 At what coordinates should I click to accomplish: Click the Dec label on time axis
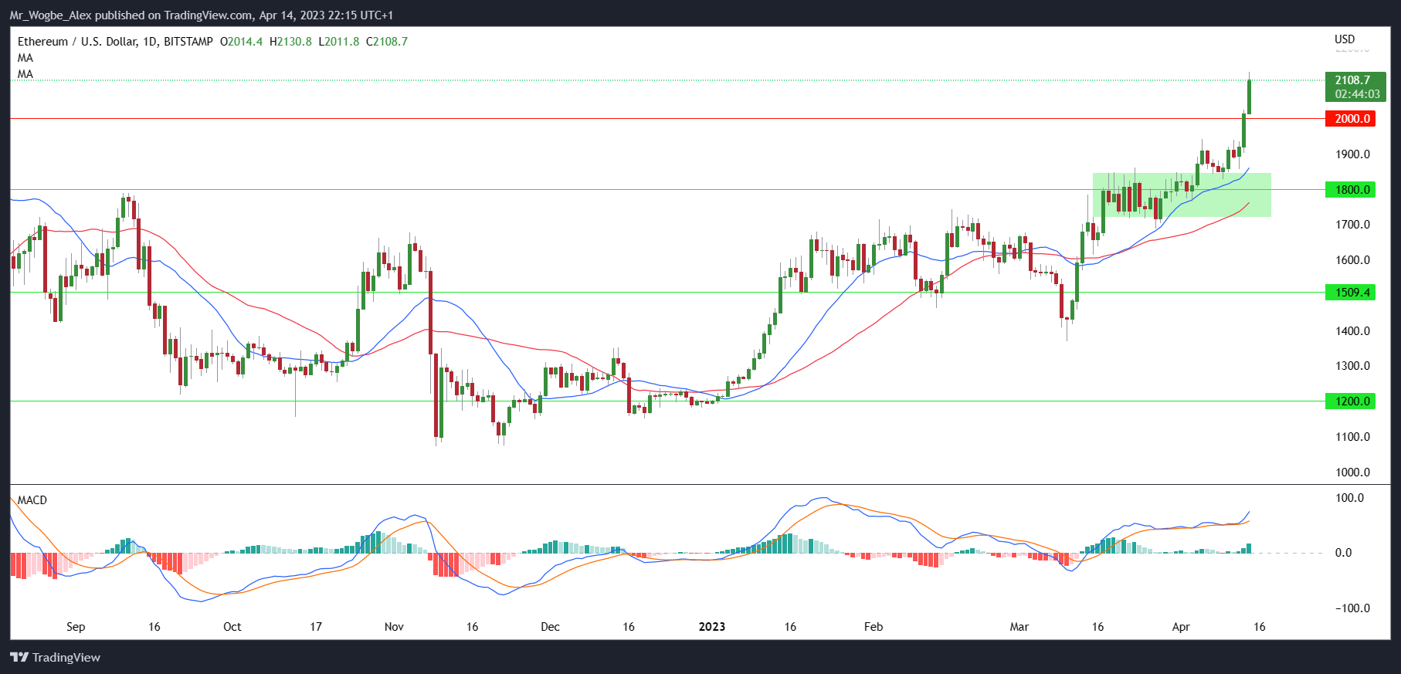coord(550,627)
